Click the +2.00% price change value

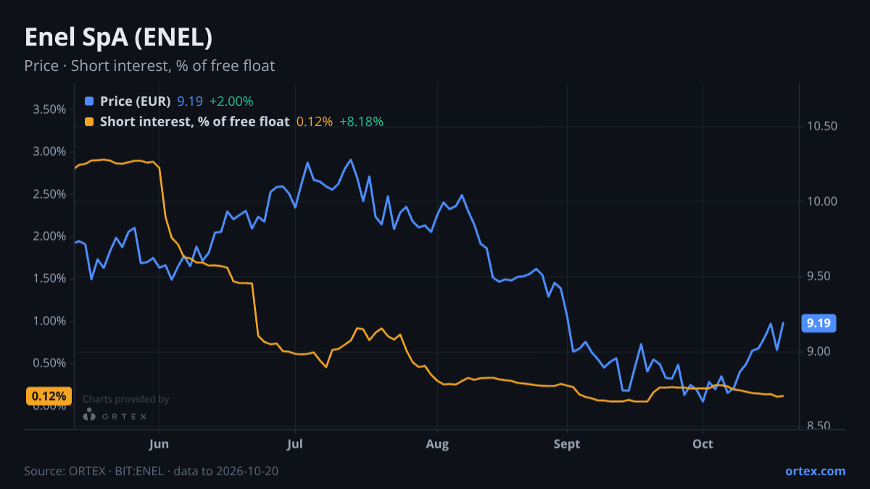pos(231,101)
